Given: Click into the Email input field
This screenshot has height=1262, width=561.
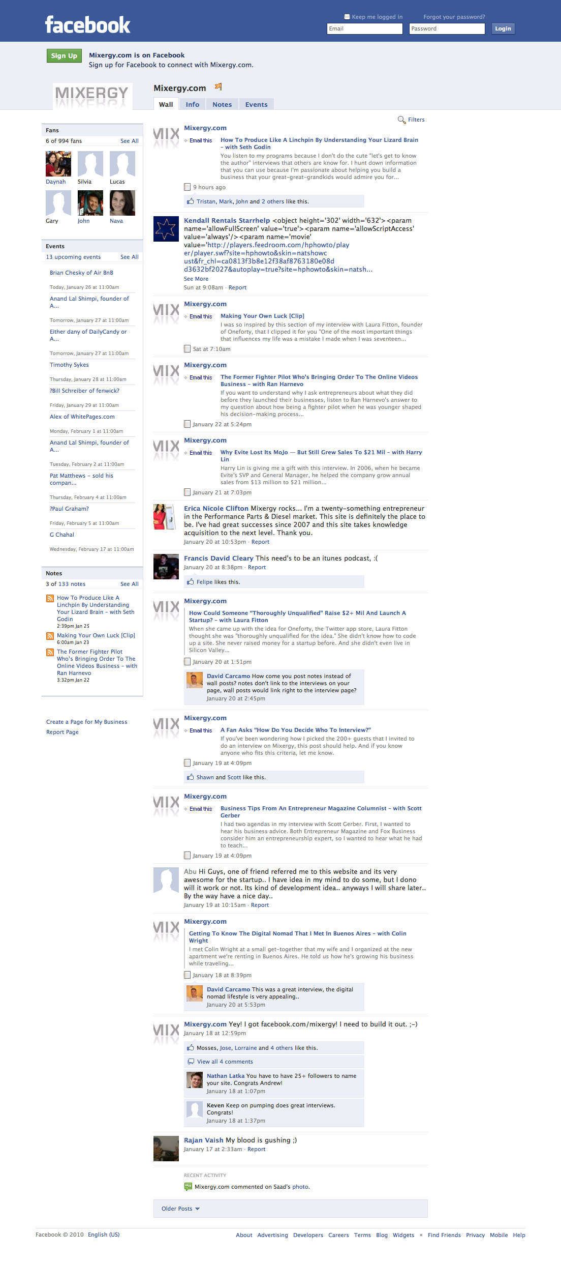Looking at the screenshot, I should coord(364,29).
